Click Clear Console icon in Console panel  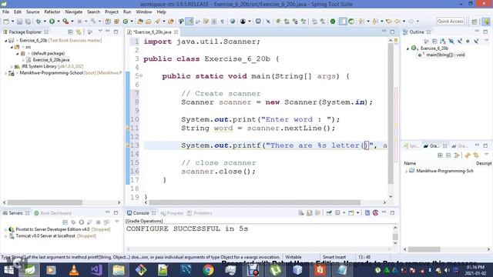(x=301, y=213)
